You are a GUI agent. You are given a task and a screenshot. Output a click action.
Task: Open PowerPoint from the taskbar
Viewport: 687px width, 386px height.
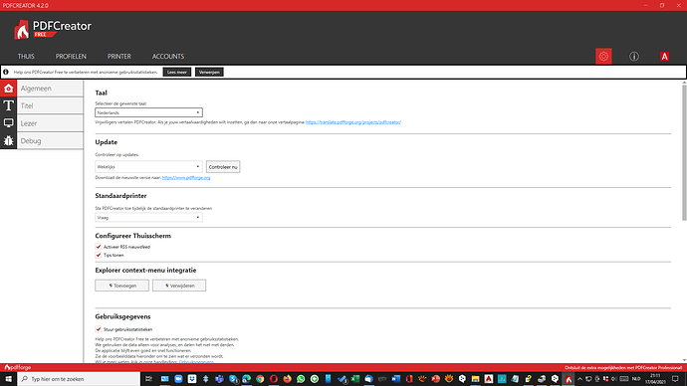pyautogui.click(x=436, y=379)
